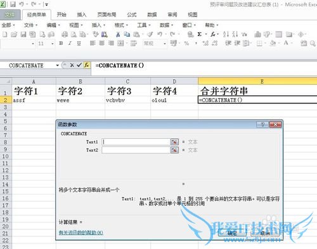Open the 帮助 dropdown menu
The height and width of the screenshot is (249, 317).
(x=212, y=25)
